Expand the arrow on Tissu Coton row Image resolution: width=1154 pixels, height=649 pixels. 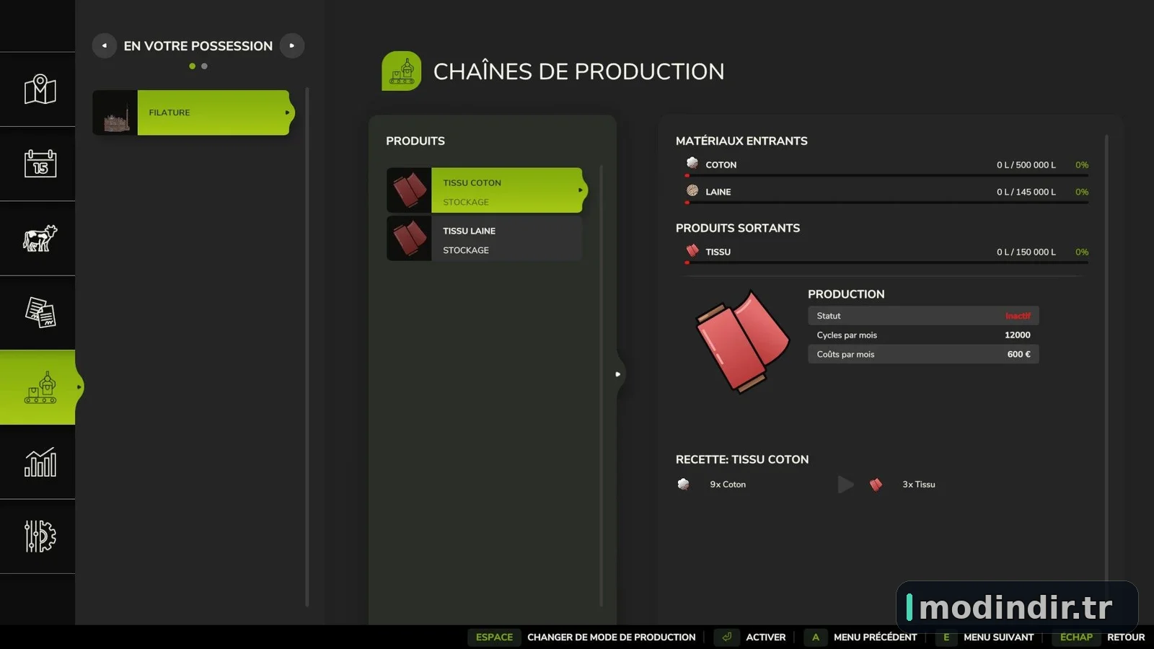point(581,190)
